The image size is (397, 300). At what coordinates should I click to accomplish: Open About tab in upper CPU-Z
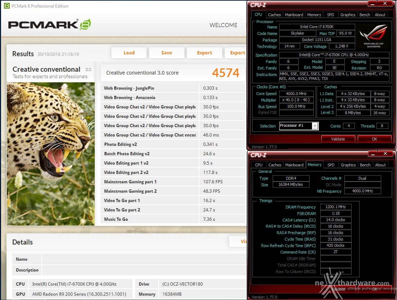[x=380, y=15]
